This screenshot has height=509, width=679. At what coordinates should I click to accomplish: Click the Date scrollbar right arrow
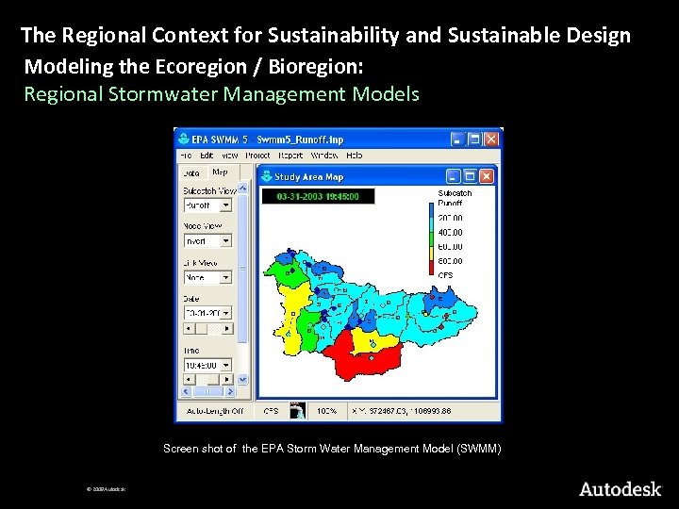[227, 329]
